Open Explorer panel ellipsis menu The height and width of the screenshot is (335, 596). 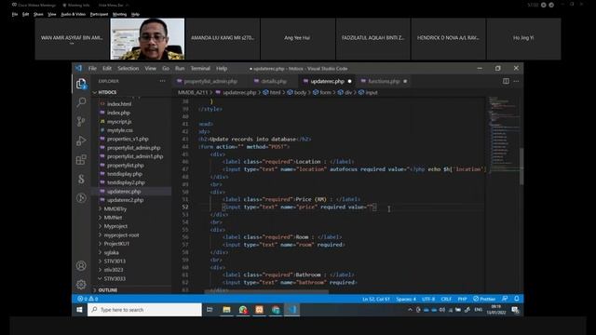click(163, 81)
